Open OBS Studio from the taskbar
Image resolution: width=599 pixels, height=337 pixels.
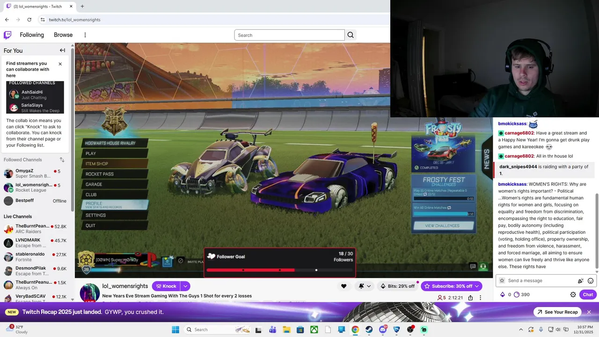click(410, 330)
